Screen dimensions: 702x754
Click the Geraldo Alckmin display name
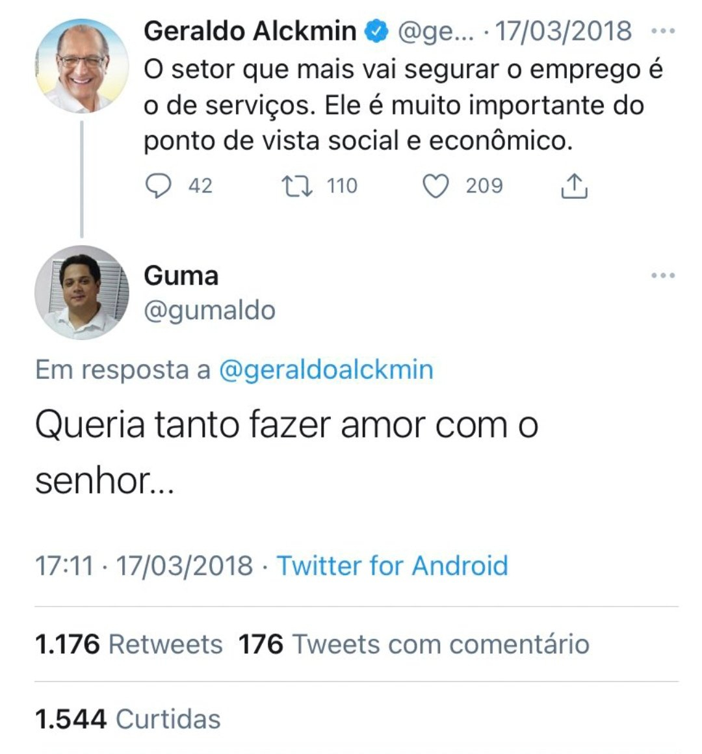(250, 31)
